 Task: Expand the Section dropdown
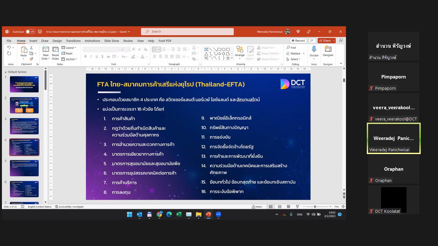click(x=69, y=59)
